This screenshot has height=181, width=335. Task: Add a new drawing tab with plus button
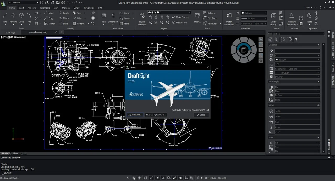(61, 32)
